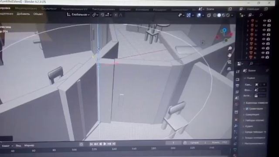The image size is (279, 157).
Task: Hide the topmost outliner object via eye
Action: pos(265,21)
